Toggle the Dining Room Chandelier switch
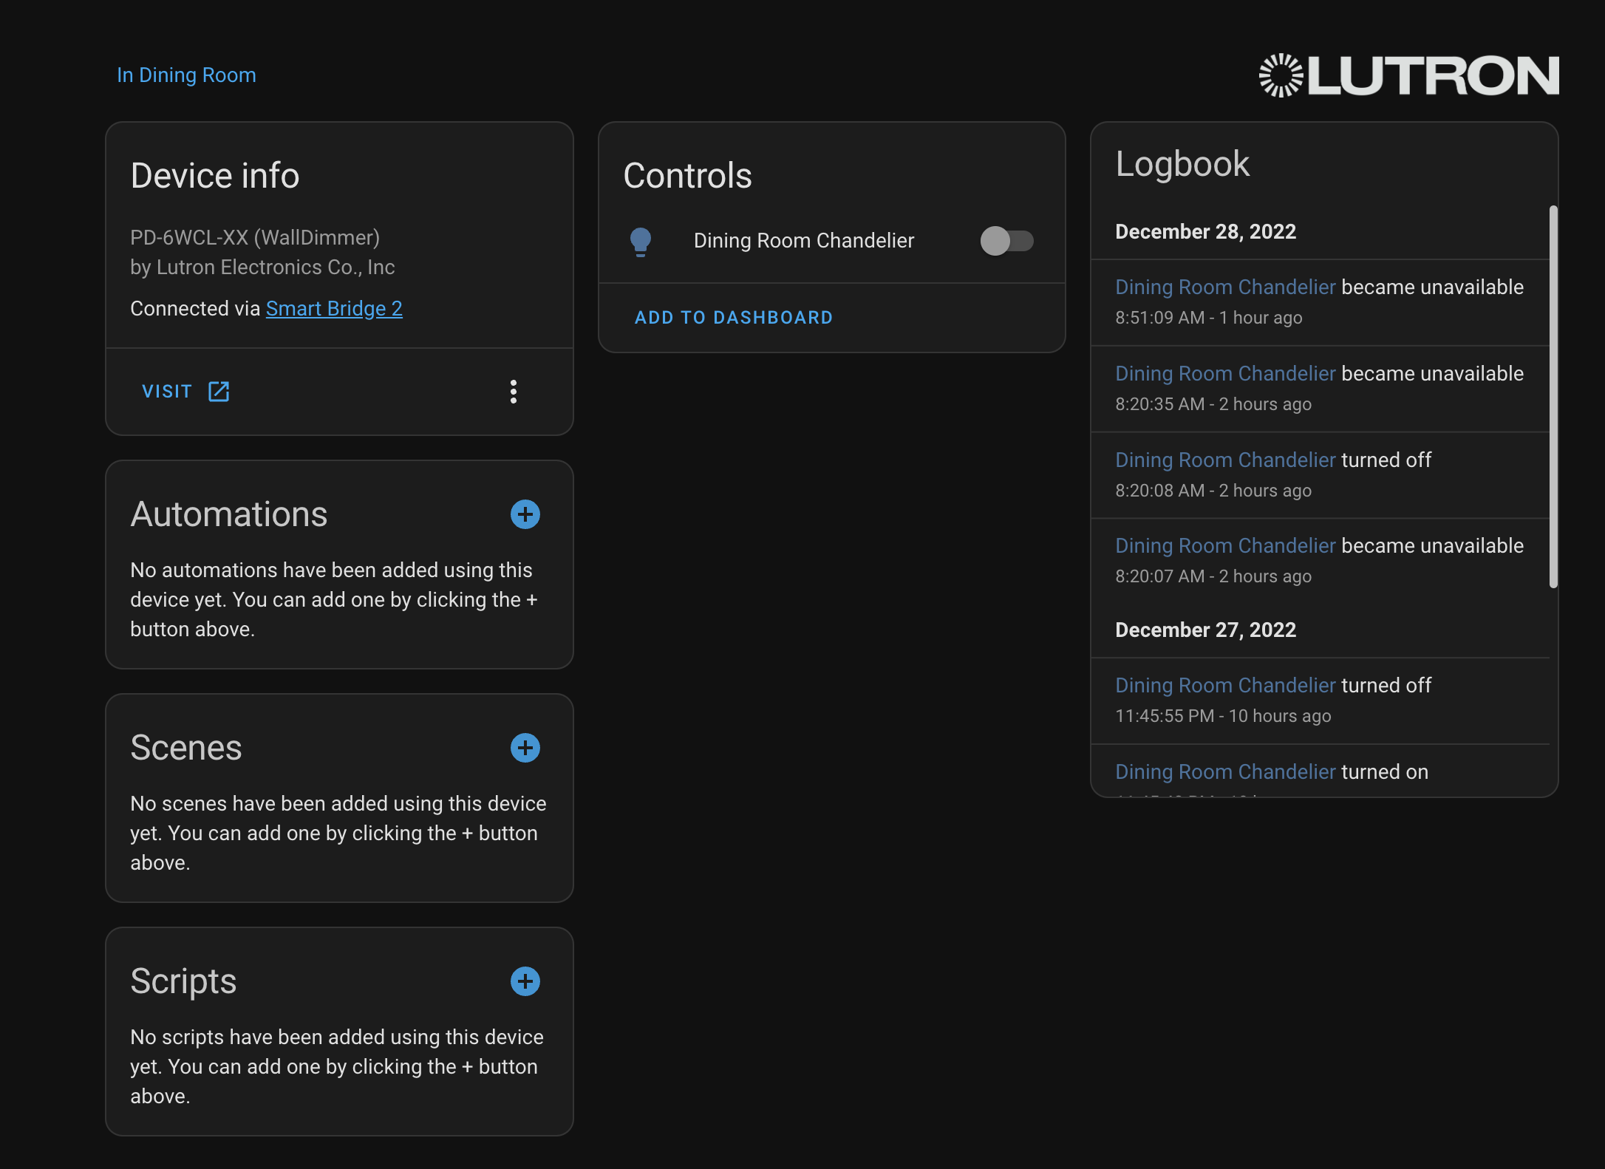Image resolution: width=1605 pixels, height=1169 pixels. tap(1006, 241)
